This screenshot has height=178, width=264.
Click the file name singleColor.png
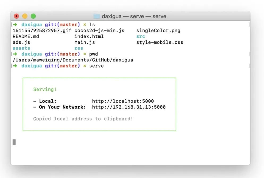point(158,31)
